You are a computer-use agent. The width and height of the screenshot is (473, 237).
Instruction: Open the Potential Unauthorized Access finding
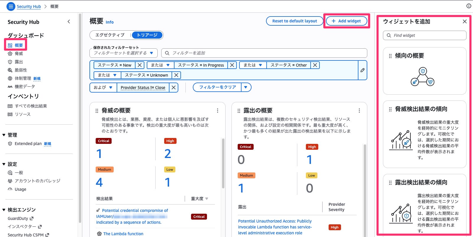(275, 227)
